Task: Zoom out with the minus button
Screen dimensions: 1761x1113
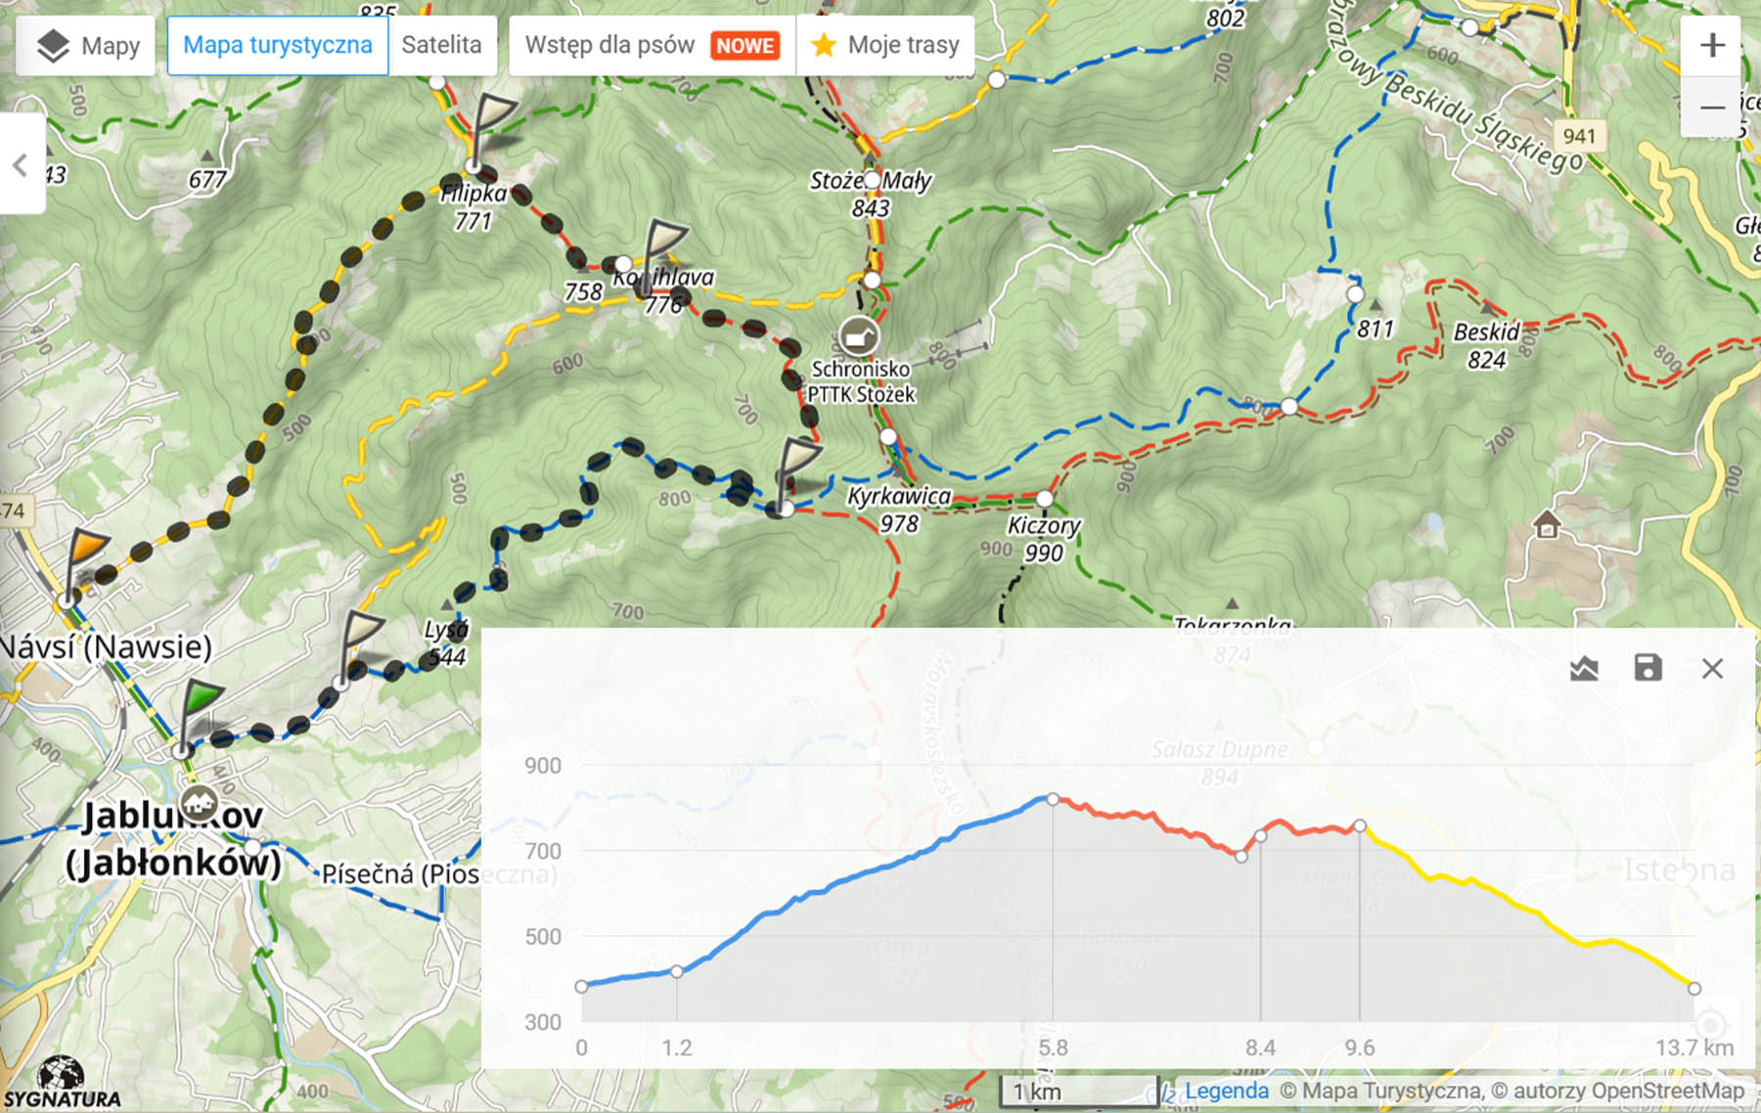Action: click(1711, 107)
